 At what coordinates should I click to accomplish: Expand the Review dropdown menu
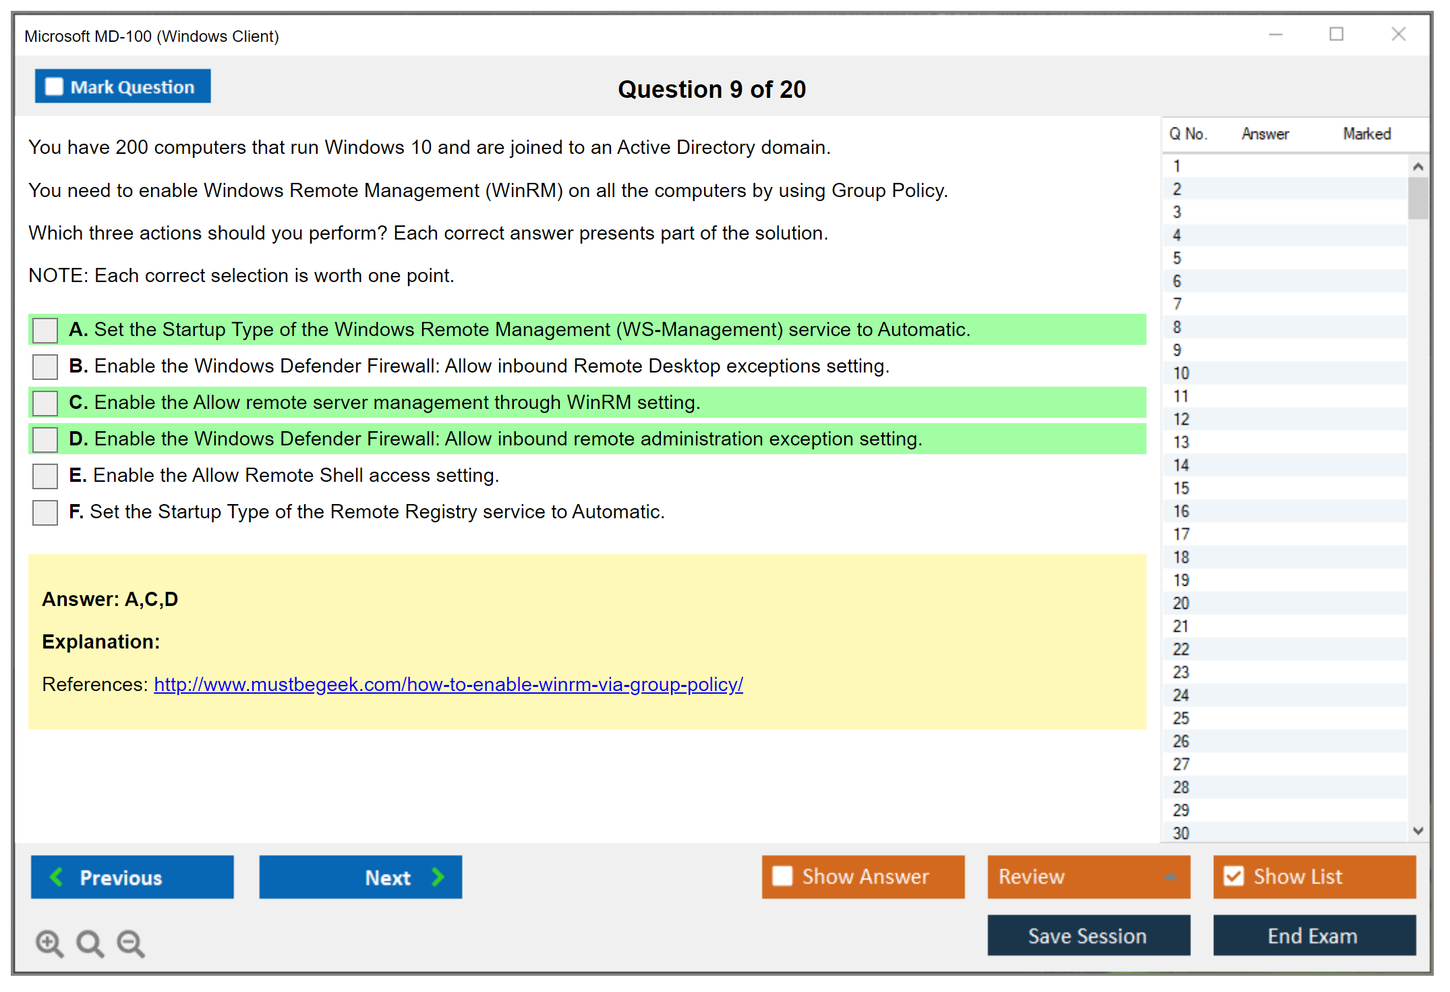pyautogui.click(x=1170, y=877)
